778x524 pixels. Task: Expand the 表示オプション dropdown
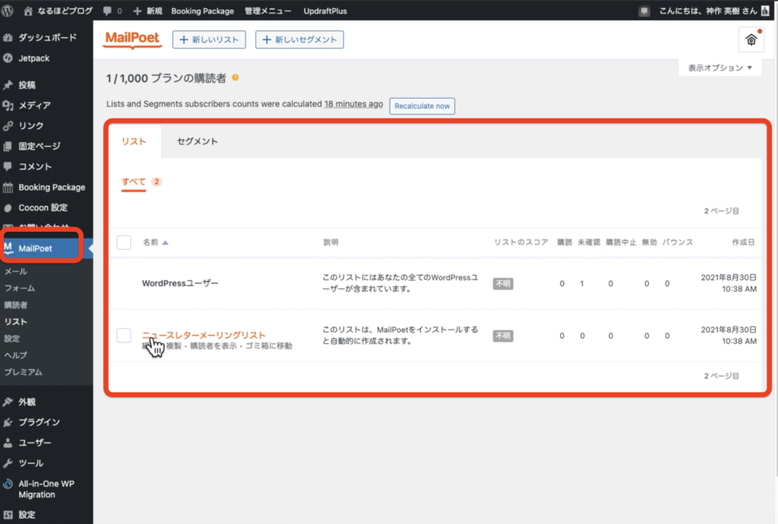[720, 68]
